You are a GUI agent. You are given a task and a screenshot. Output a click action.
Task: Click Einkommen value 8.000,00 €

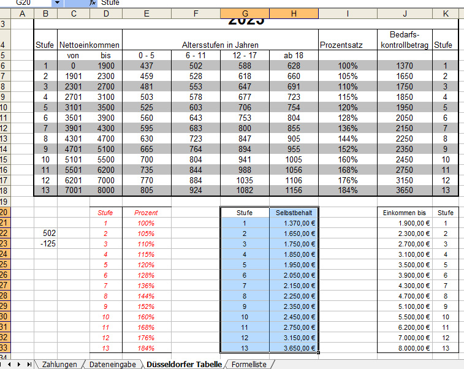(405, 348)
